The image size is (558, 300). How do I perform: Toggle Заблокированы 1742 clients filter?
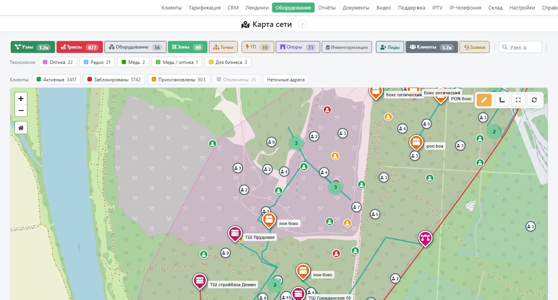[114, 79]
